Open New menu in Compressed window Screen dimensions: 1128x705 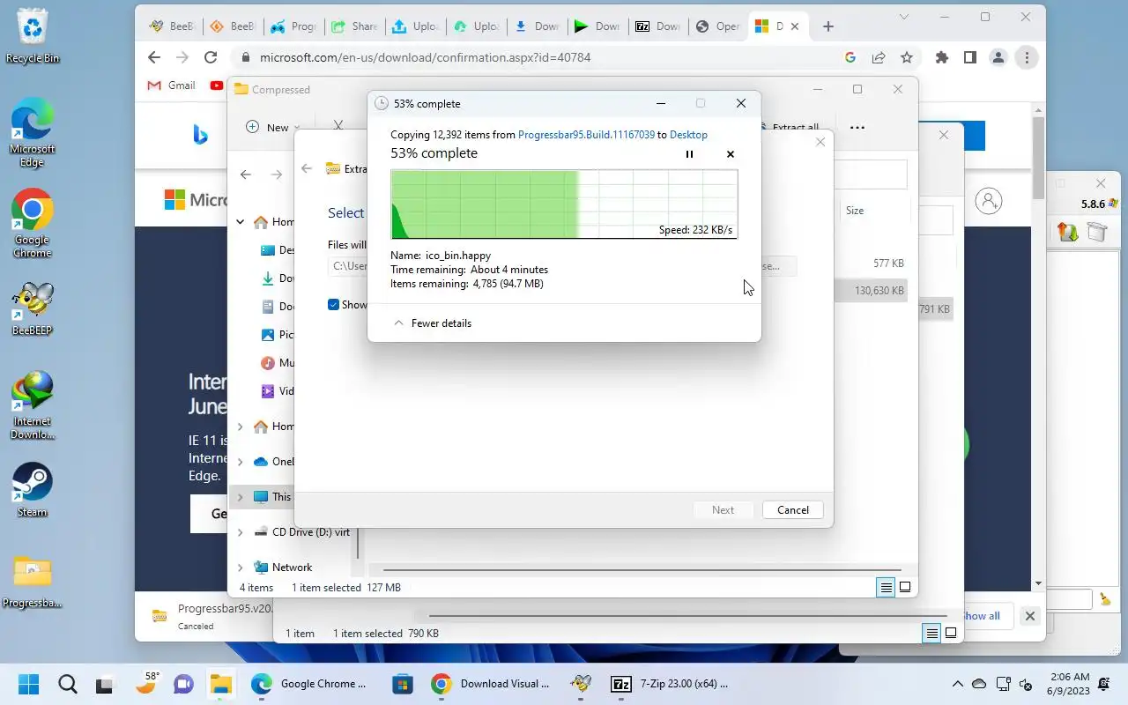coord(272,127)
